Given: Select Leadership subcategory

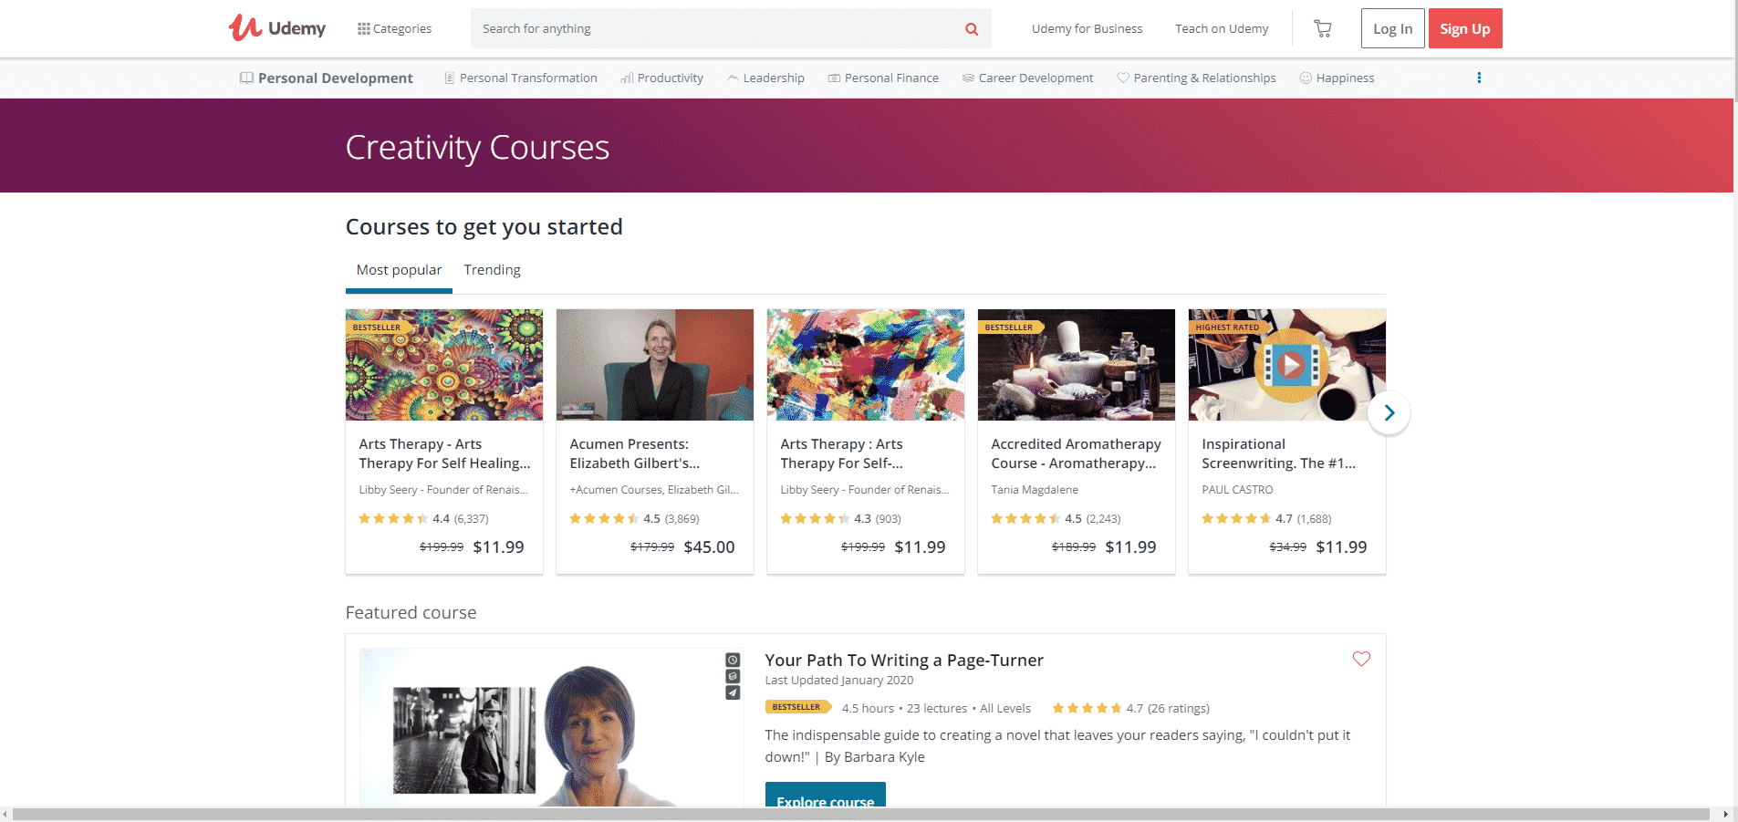Looking at the screenshot, I should (765, 78).
